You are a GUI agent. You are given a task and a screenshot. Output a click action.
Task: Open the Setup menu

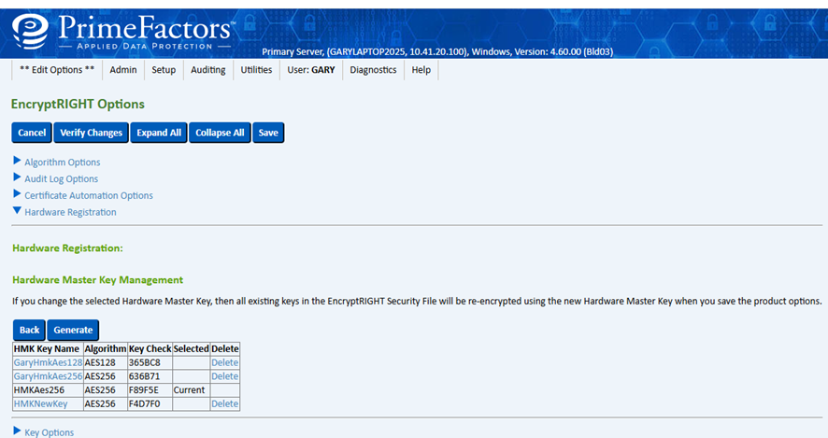(164, 70)
